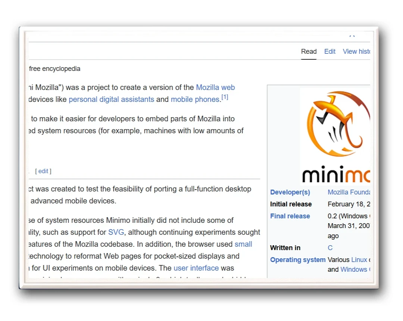Viewport: 403px width, 321px height.
Task: Select the View history tab
Action: [x=356, y=52]
